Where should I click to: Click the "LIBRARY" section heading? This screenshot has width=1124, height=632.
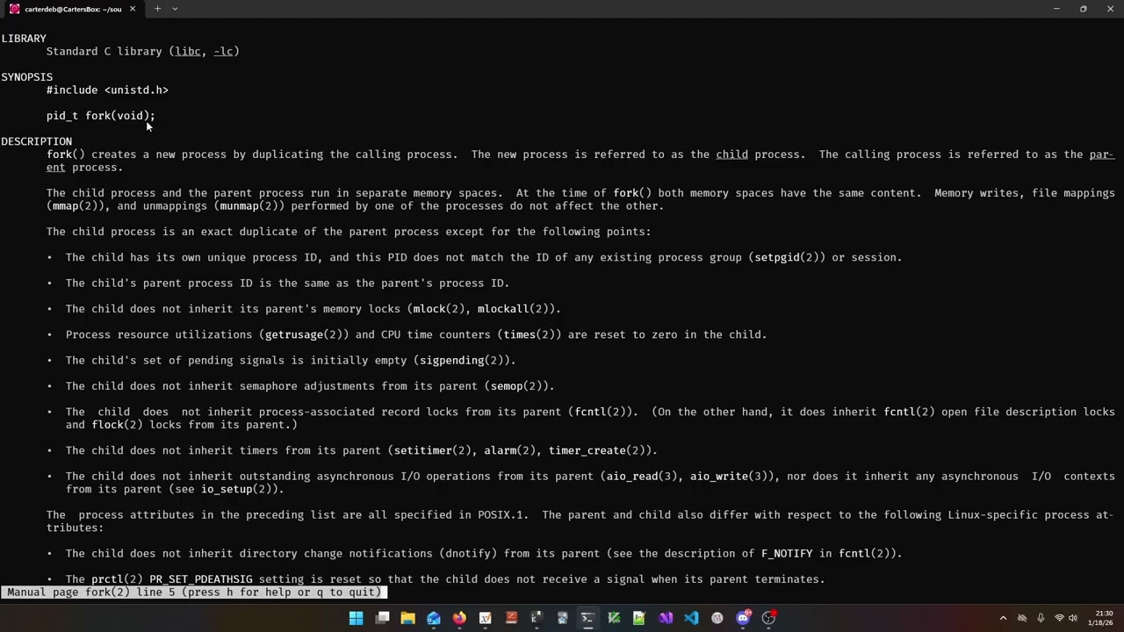(24, 39)
